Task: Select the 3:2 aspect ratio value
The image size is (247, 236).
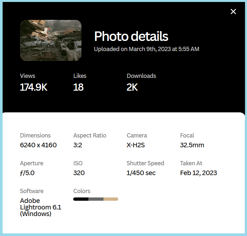Action: (78, 145)
